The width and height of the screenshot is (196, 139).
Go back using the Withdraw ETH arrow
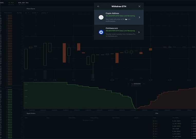tap(98, 6)
